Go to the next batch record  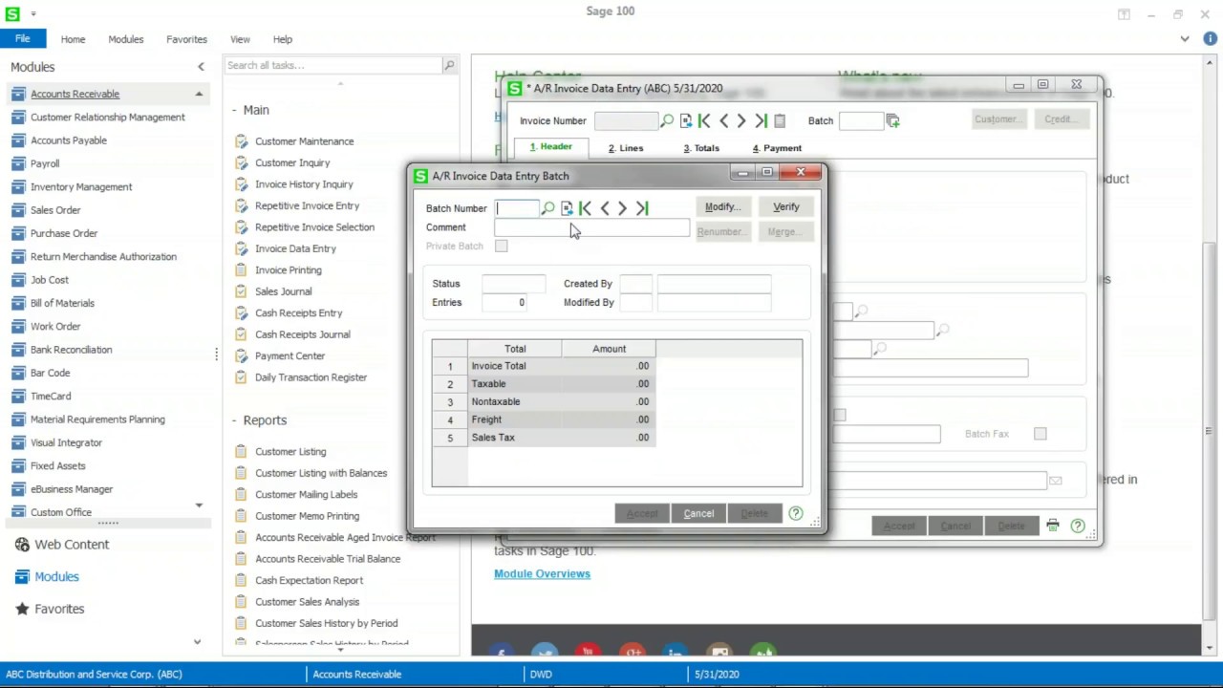point(622,208)
